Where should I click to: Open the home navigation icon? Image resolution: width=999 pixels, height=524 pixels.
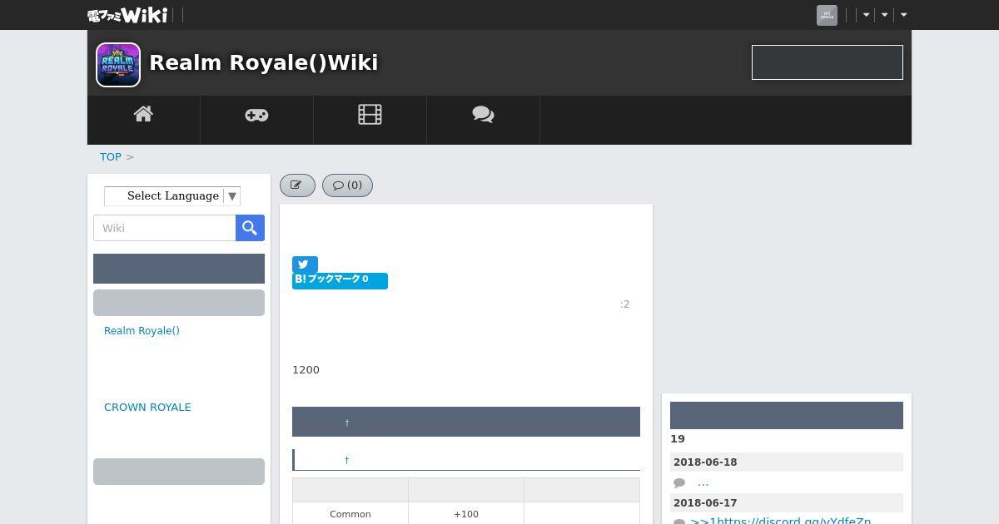coord(143,115)
